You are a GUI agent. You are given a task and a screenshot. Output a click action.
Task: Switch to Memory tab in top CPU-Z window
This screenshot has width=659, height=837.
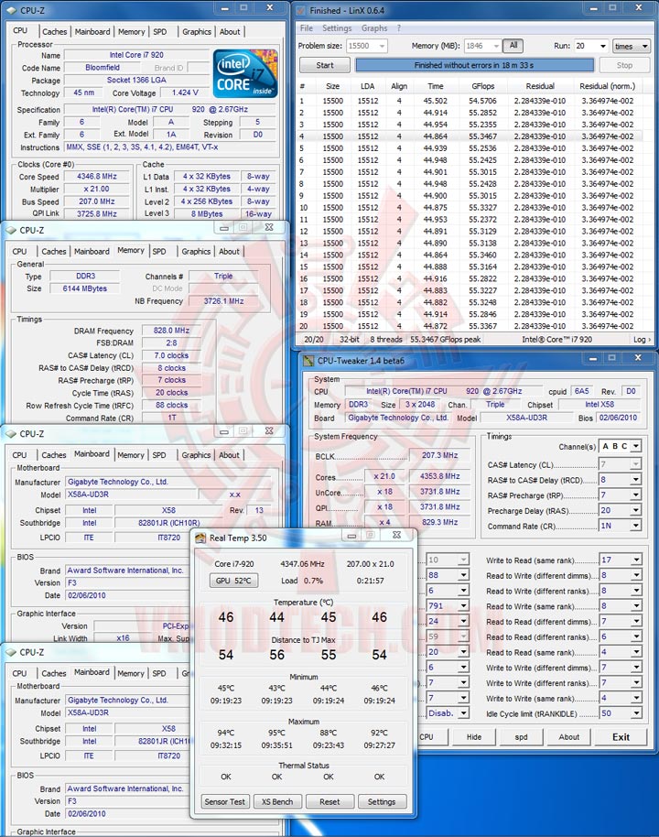pyautogui.click(x=131, y=31)
